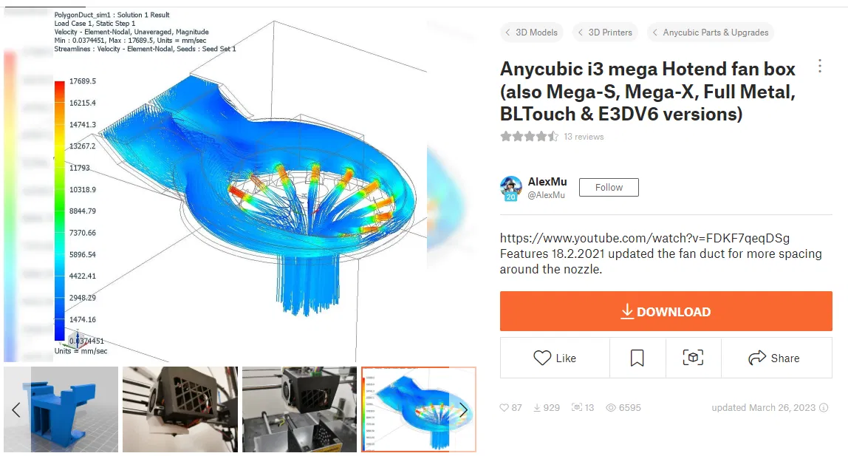Select the airflow simulation thumbnail
Screen dimensions: 848x456
[419, 409]
